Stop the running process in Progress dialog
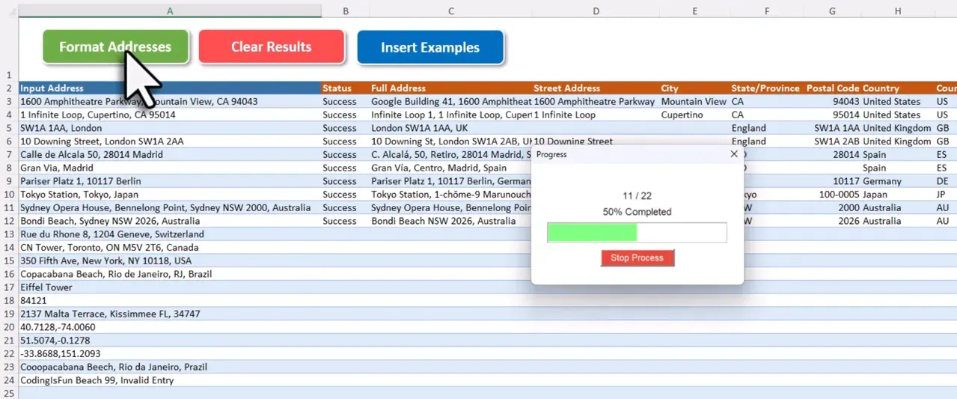Image resolution: width=957 pixels, height=399 pixels. (637, 258)
